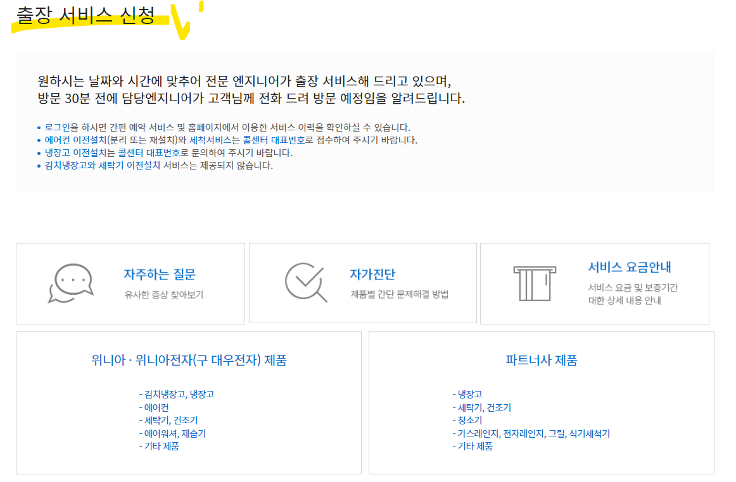Click 콜센터 대표번호 in the 냉장고 line
Screen dimensions: 736x482
[x=149, y=153]
